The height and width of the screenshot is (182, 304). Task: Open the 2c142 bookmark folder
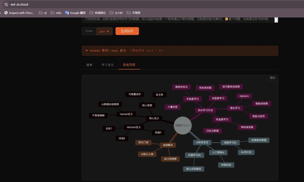point(116,13)
